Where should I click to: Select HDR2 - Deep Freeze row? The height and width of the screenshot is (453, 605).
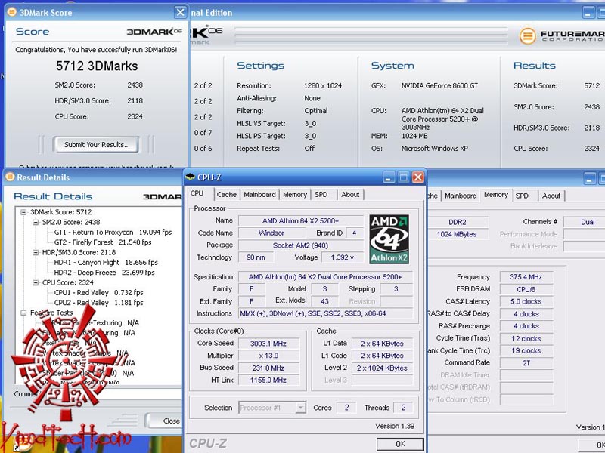[104, 273]
